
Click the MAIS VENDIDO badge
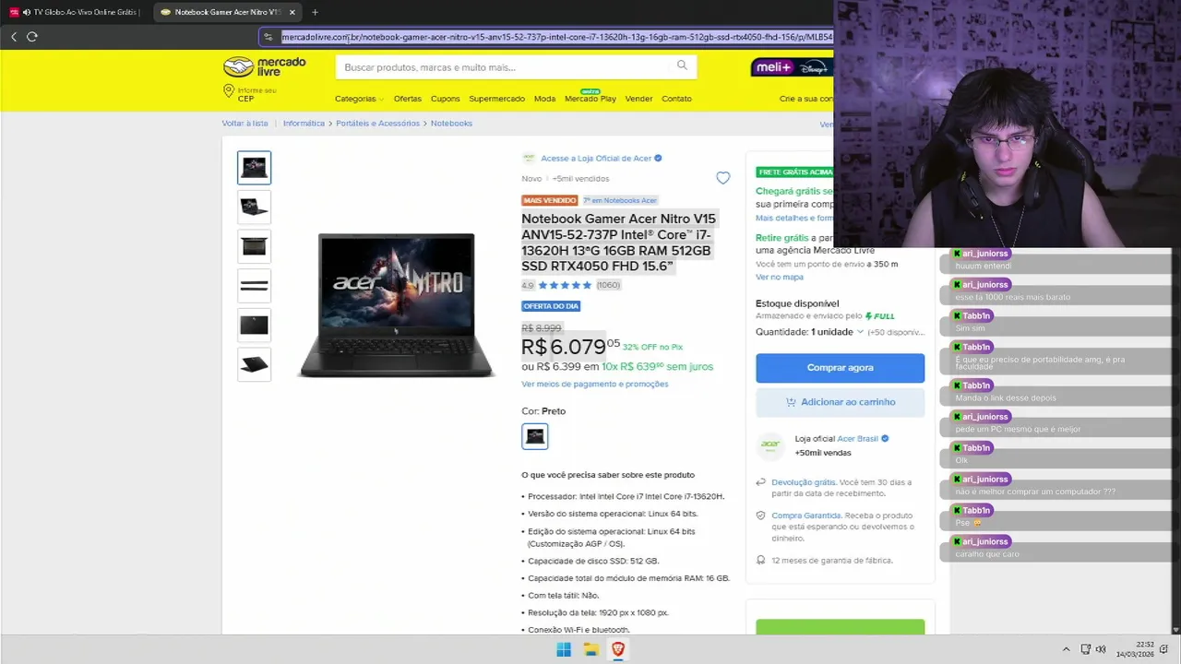click(x=550, y=200)
